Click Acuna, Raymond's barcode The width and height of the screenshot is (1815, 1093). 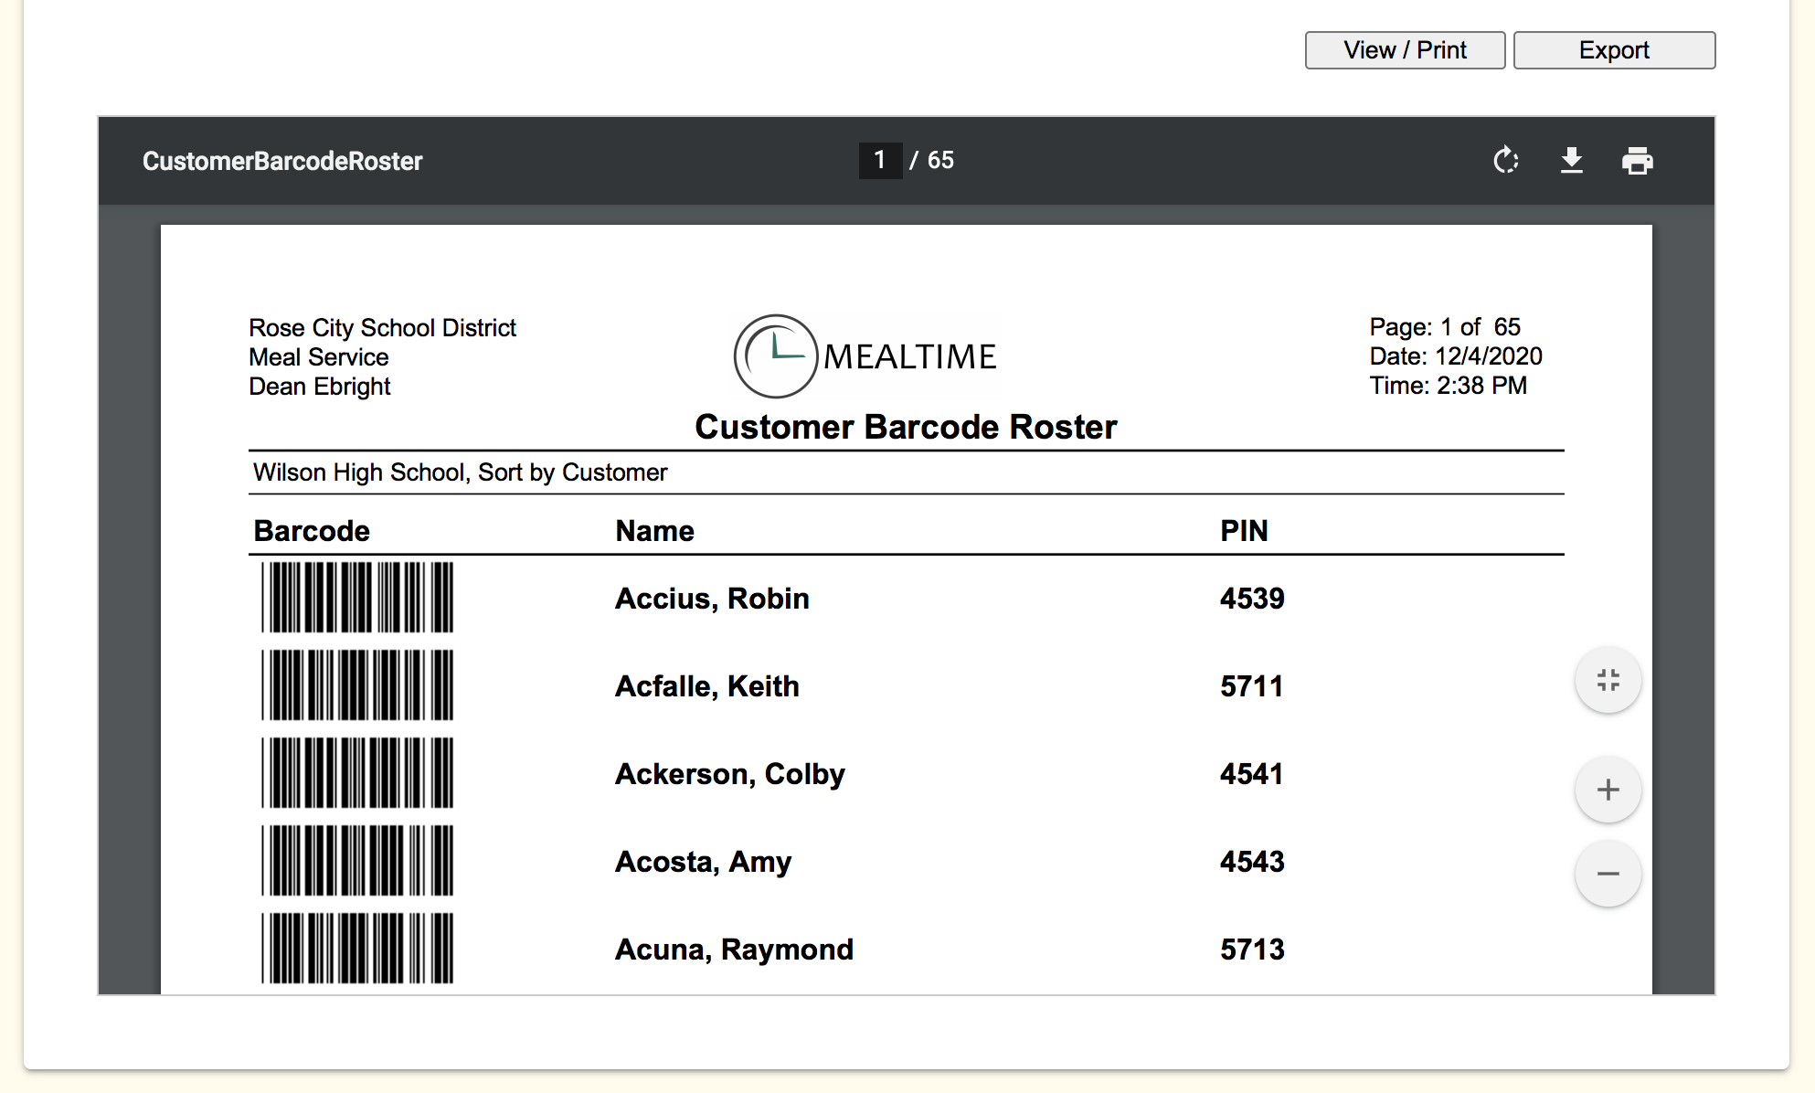(x=357, y=949)
